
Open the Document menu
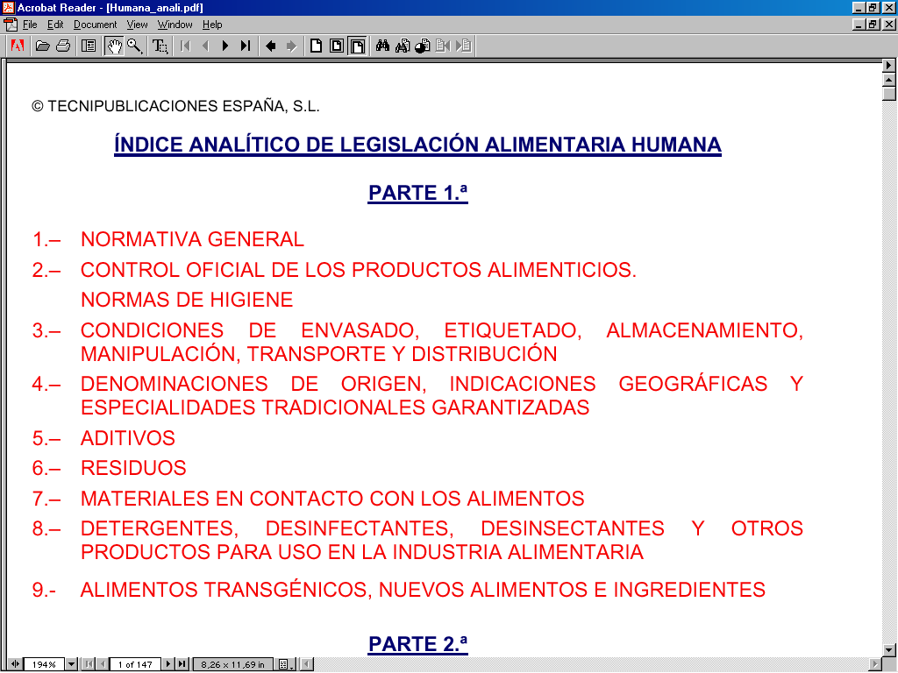pyautogui.click(x=95, y=25)
